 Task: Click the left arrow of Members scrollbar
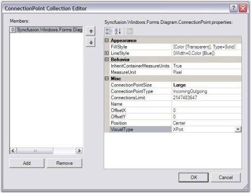[13, 151]
